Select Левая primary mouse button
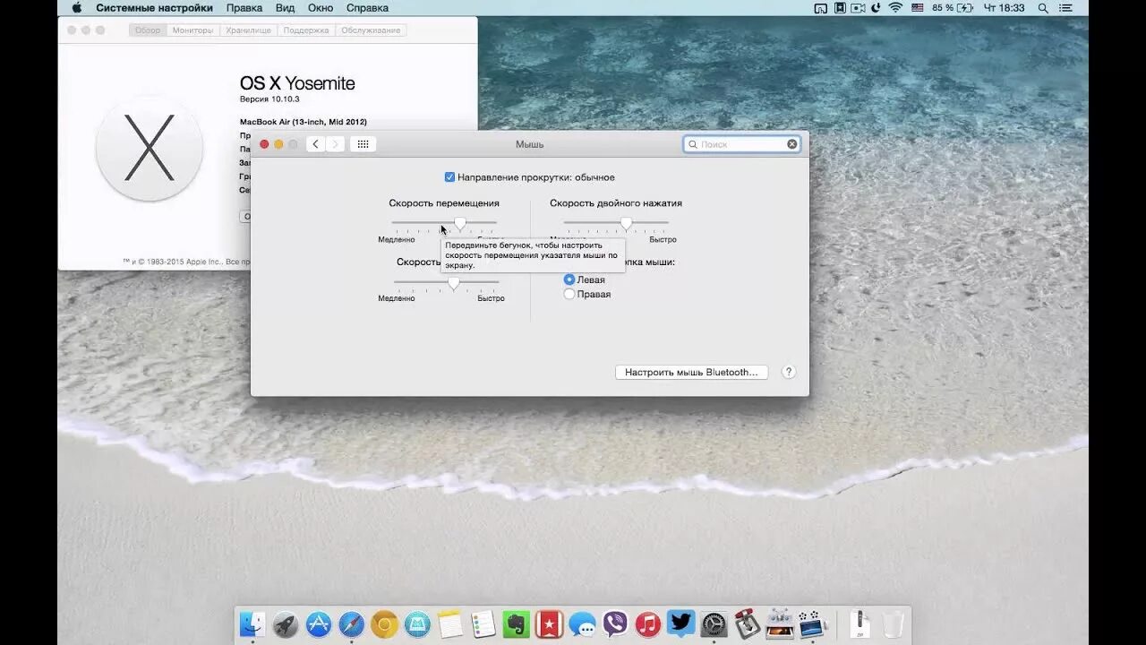This screenshot has width=1146, height=645. [569, 279]
